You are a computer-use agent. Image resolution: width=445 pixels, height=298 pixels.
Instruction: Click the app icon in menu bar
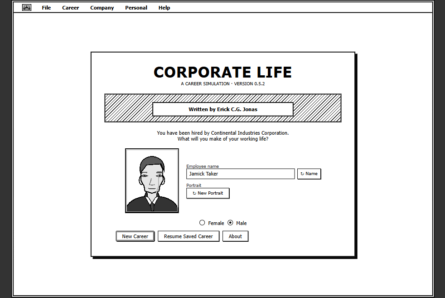27,8
